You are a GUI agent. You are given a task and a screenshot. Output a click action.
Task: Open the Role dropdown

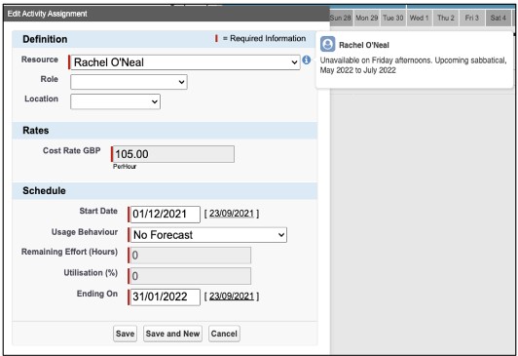129,82
